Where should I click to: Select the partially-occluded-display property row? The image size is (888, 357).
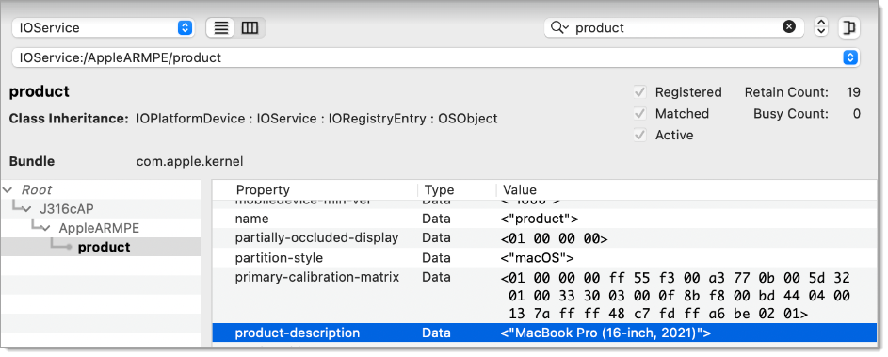[544, 238]
